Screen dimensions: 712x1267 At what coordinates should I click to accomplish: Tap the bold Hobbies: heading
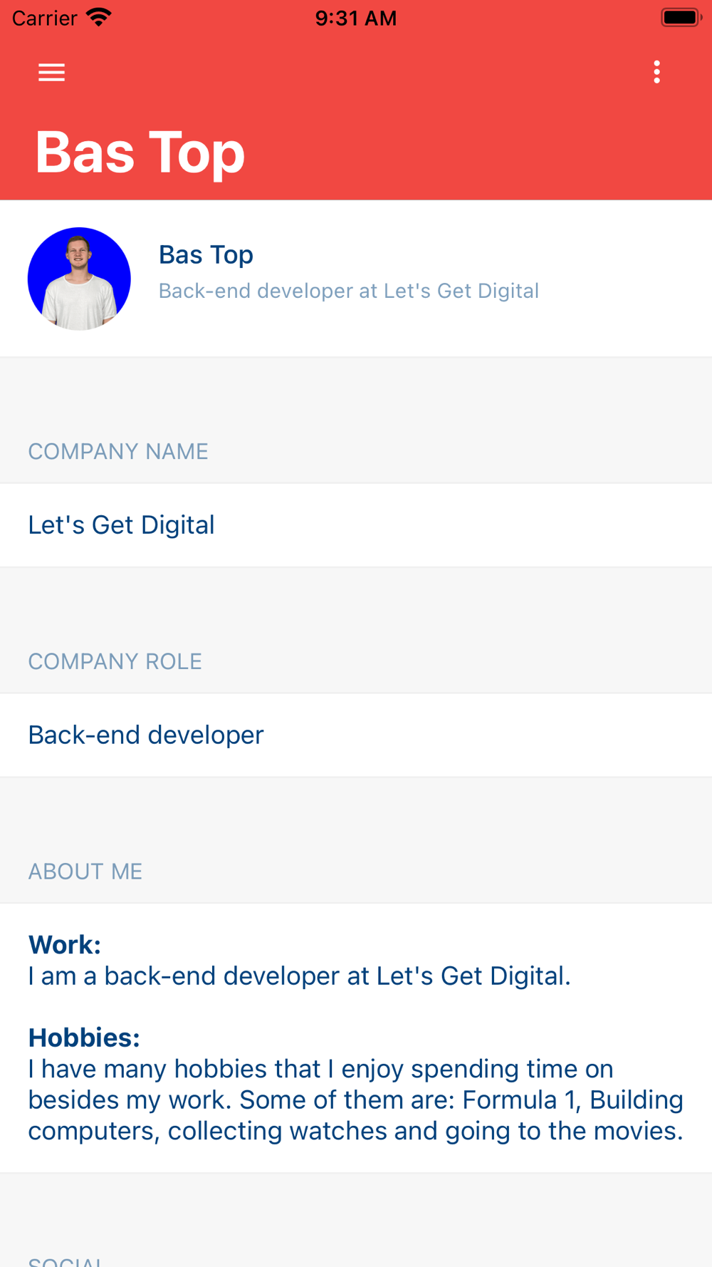[84, 1038]
